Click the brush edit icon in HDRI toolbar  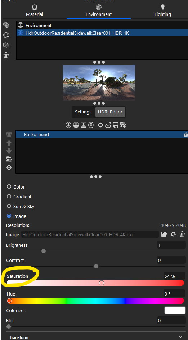click(108, 125)
